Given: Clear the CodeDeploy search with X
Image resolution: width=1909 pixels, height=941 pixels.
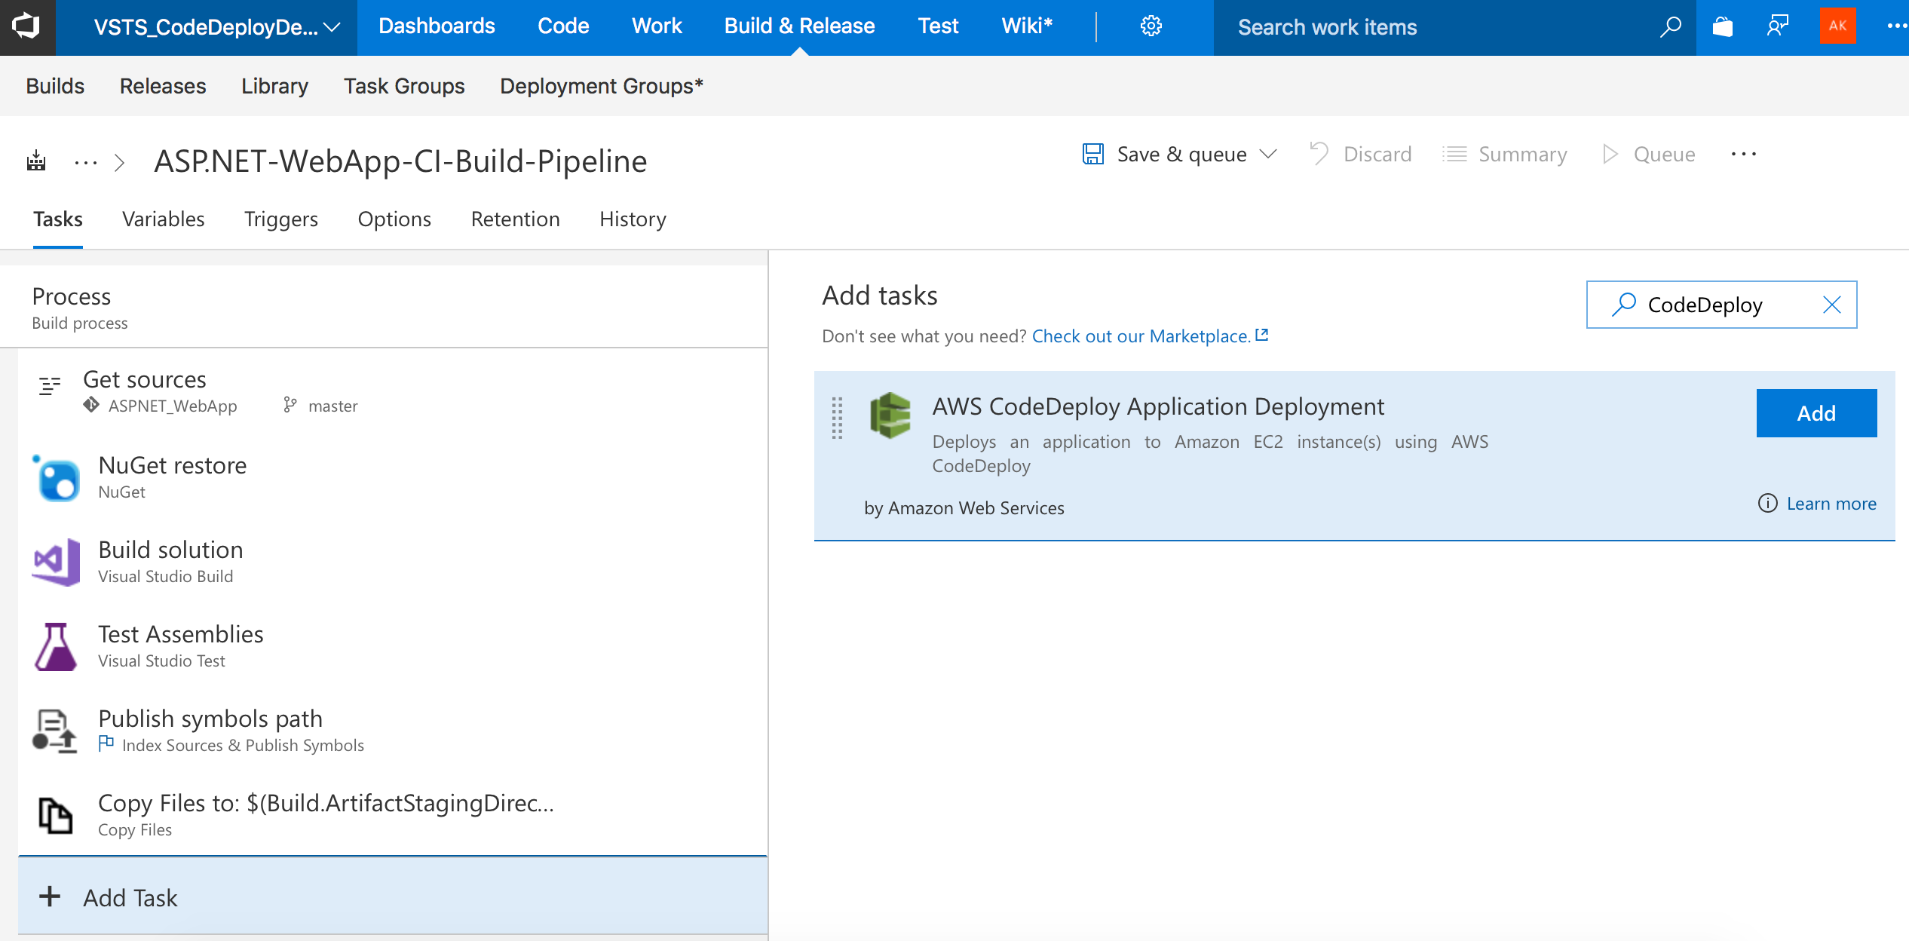Looking at the screenshot, I should (x=1831, y=305).
